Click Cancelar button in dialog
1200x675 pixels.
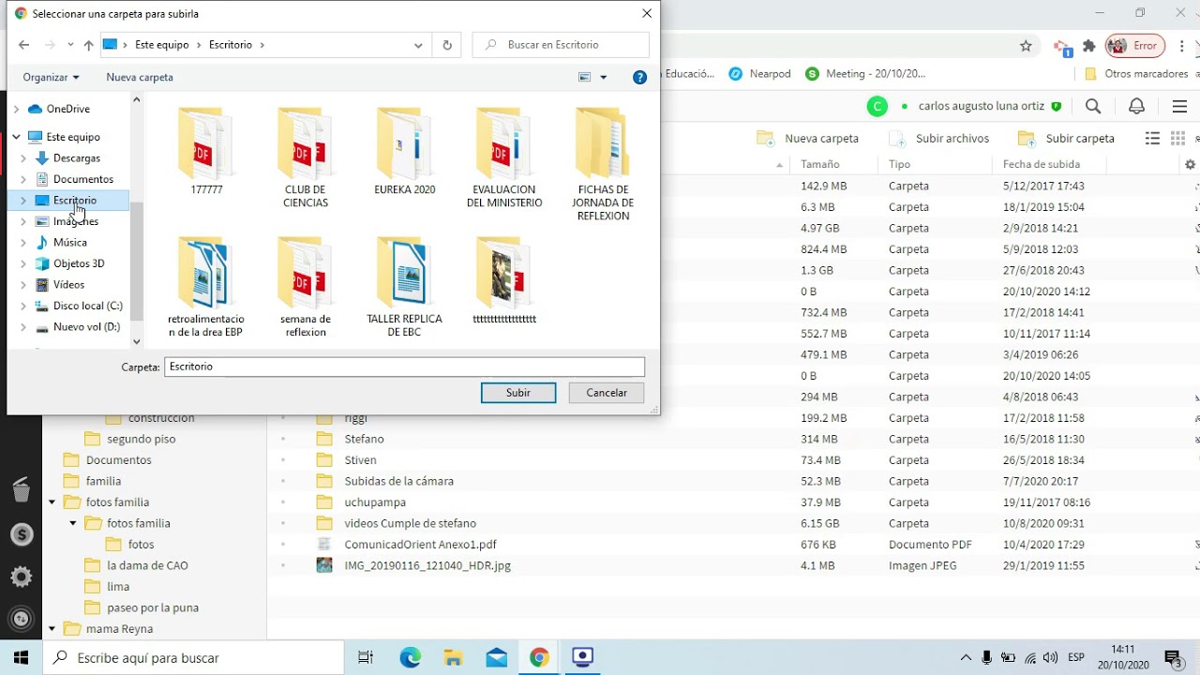(607, 393)
